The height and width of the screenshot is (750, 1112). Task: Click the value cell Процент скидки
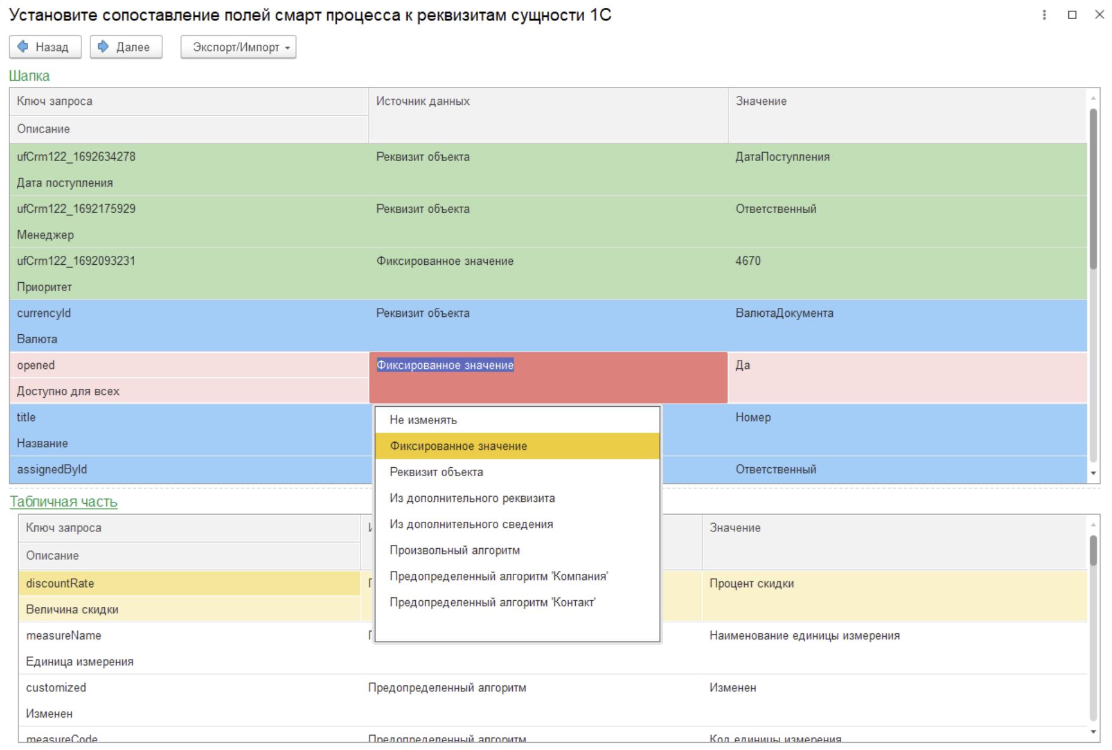(x=895, y=596)
